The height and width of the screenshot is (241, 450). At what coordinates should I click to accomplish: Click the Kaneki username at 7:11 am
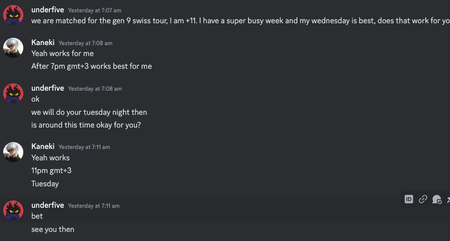click(x=43, y=147)
